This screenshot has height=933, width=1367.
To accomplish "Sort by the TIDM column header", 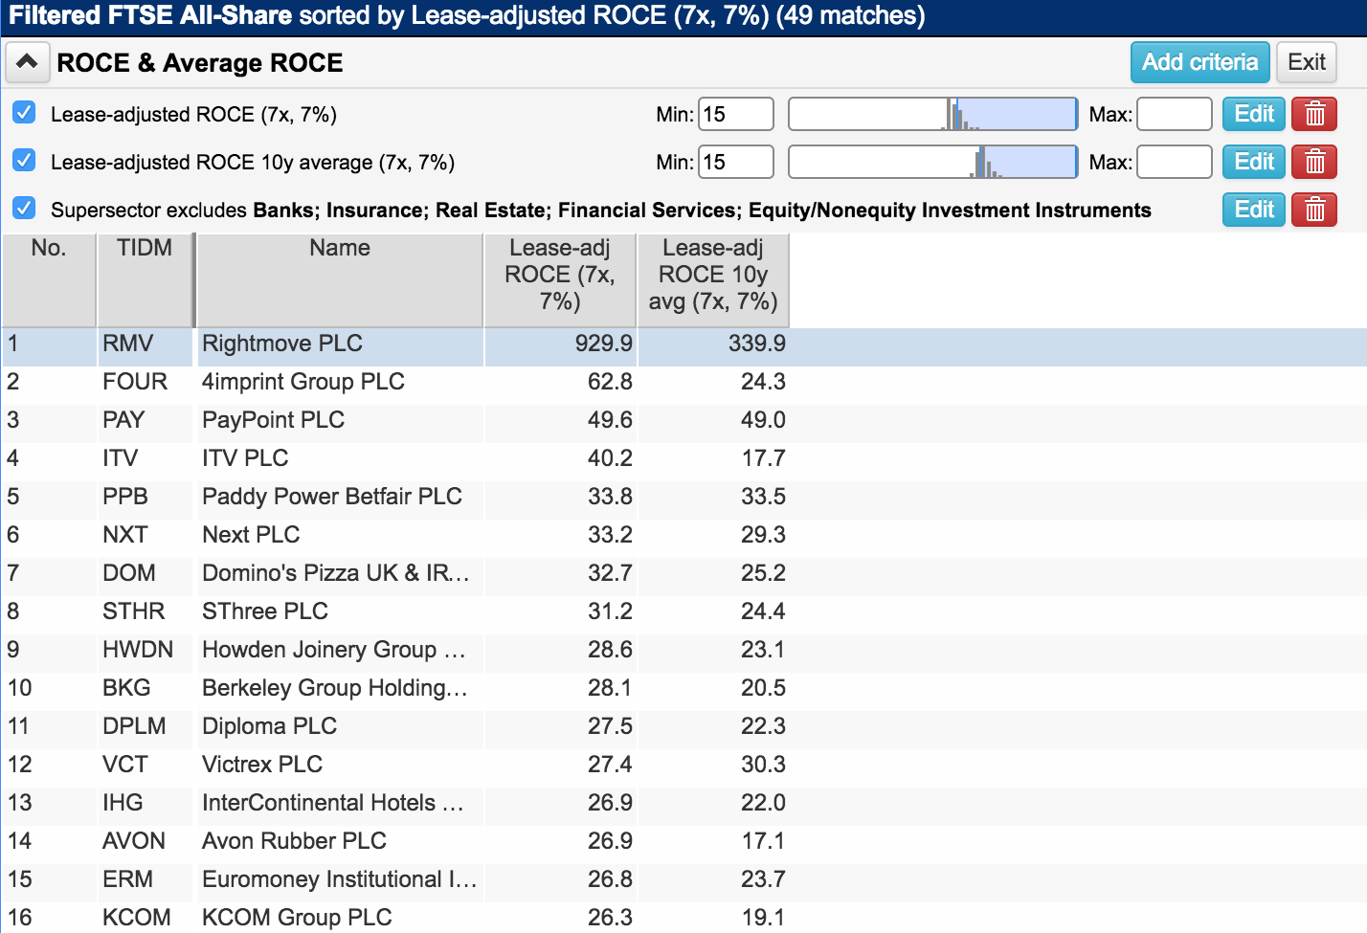I will pyautogui.click(x=145, y=279).
